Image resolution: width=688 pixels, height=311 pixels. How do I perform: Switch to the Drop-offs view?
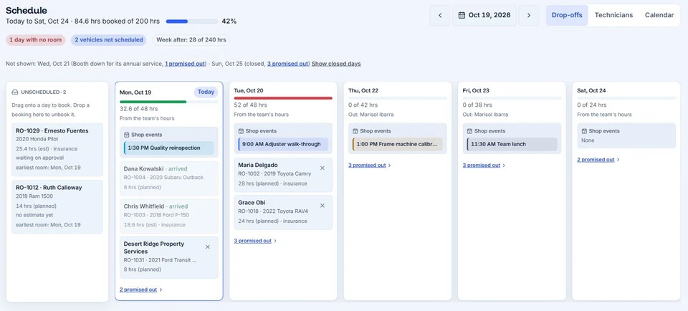pyautogui.click(x=567, y=15)
